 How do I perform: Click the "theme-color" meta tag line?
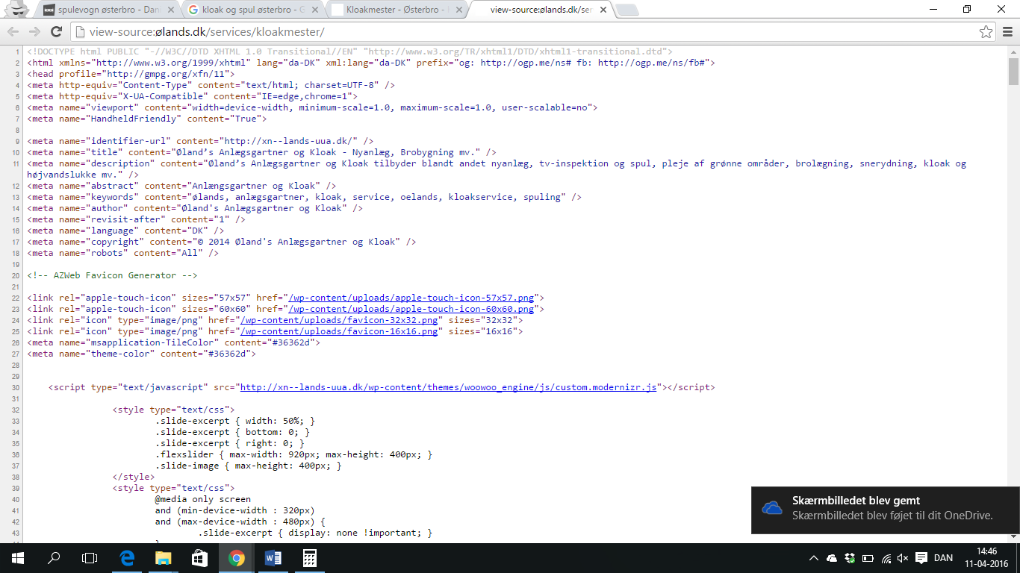(x=141, y=354)
